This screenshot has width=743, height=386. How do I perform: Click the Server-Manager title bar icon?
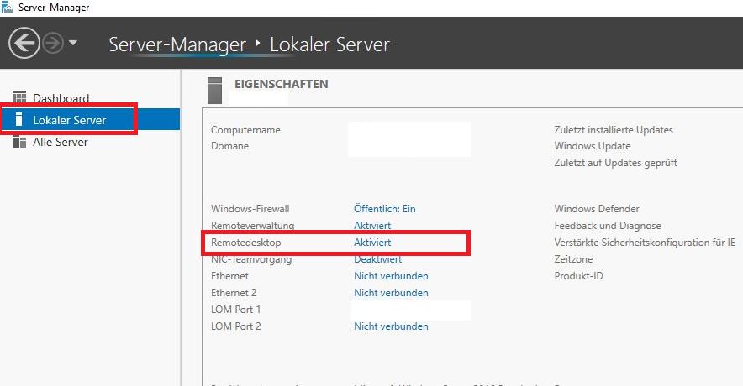click(7, 8)
